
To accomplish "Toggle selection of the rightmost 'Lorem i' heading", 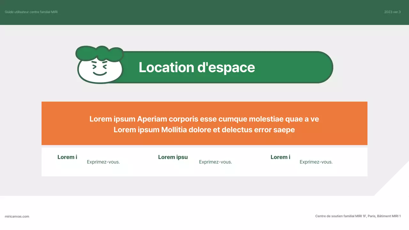I will (x=280, y=157).
